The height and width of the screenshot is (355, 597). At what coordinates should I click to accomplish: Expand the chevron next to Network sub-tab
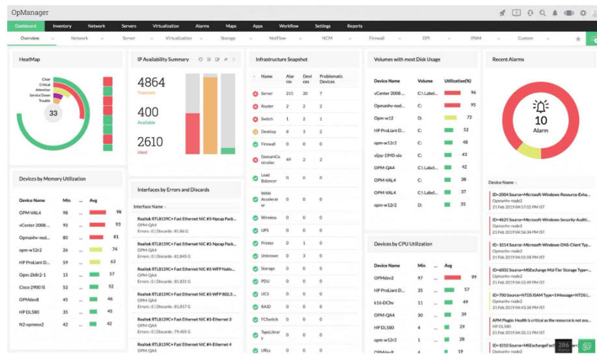[x=102, y=39]
